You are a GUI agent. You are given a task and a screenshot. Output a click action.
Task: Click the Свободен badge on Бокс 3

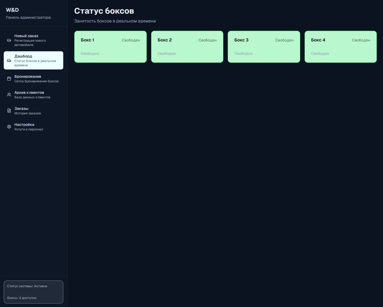click(284, 40)
